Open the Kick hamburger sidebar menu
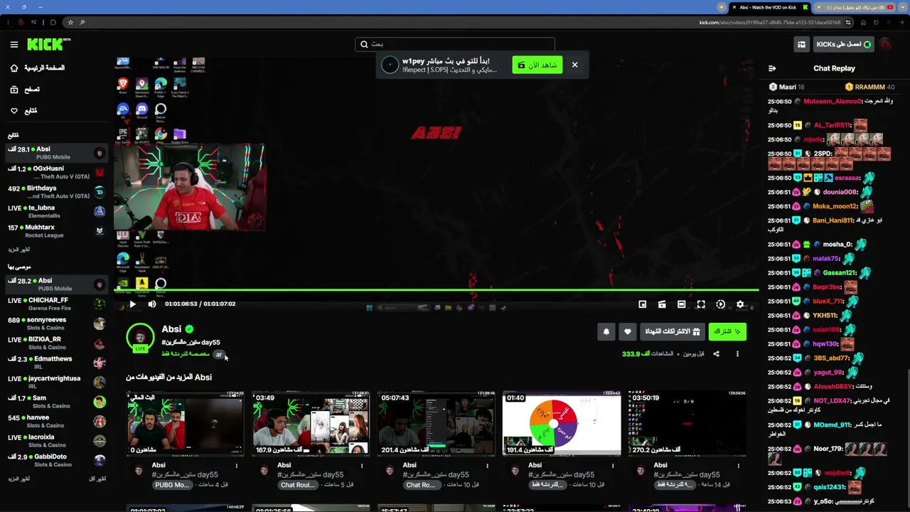Screen dimensions: 910x512 pos(14,44)
